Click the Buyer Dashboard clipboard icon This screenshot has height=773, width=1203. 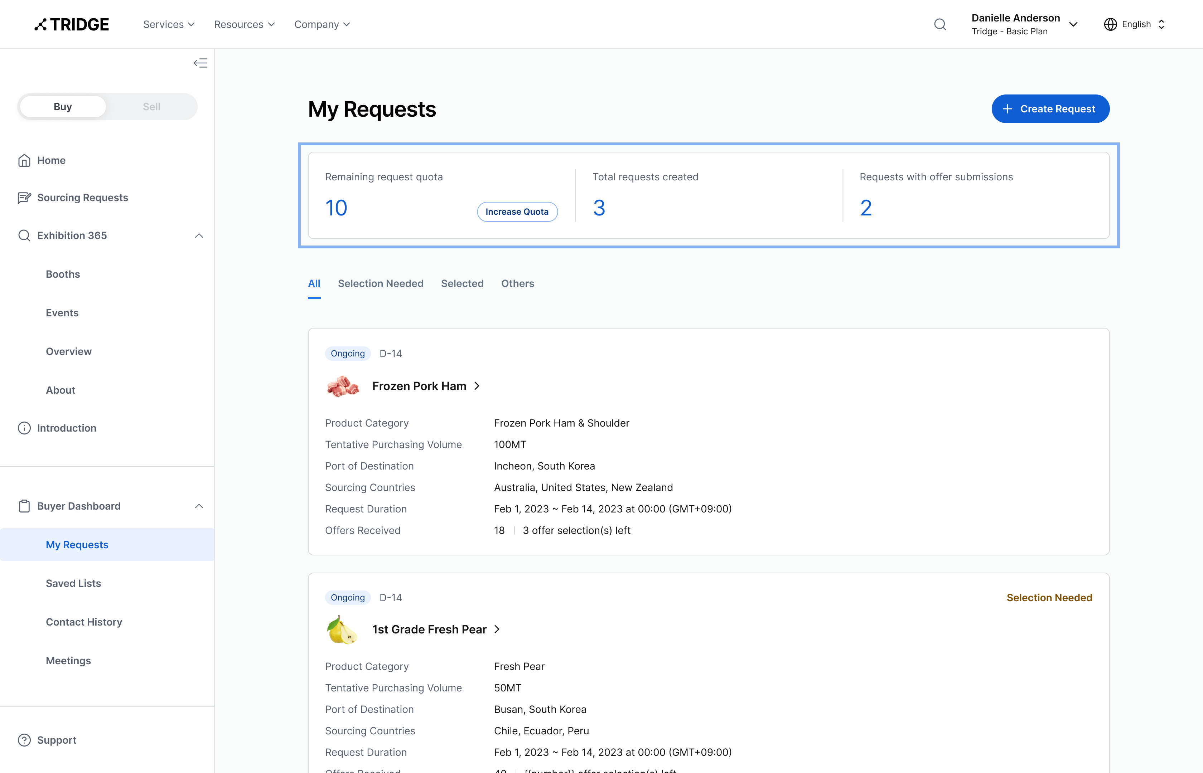[24, 506]
